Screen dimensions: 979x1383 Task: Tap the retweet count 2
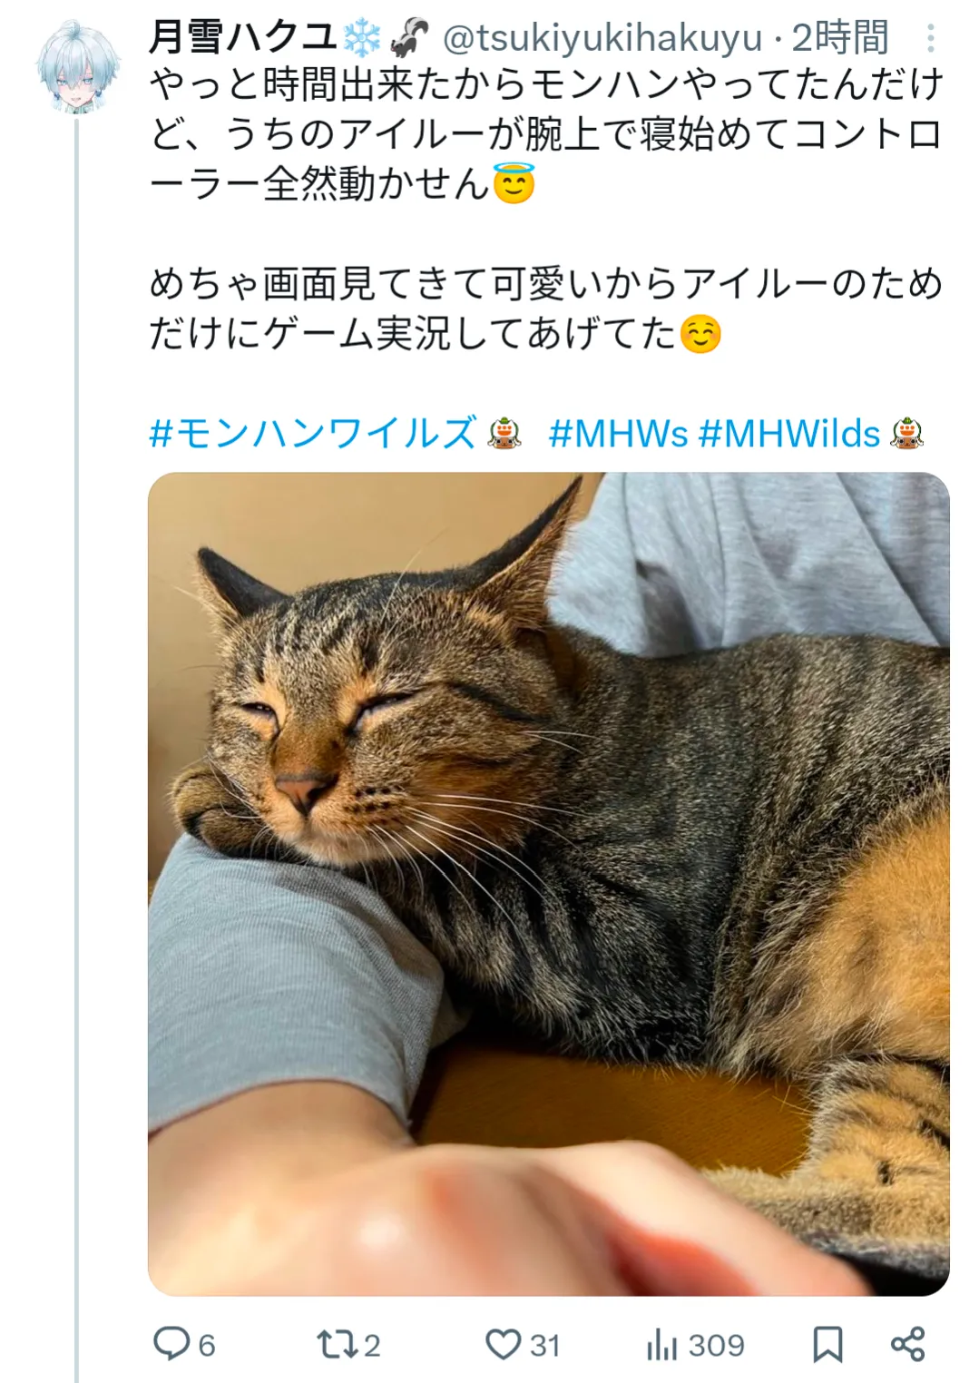tap(372, 1345)
